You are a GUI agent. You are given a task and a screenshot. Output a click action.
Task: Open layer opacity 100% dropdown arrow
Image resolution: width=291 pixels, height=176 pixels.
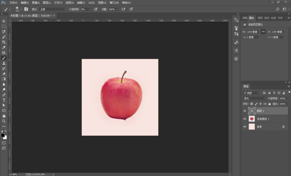[x=289, y=98]
